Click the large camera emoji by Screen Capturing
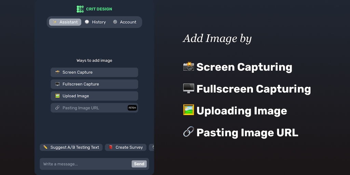 [x=189, y=67]
